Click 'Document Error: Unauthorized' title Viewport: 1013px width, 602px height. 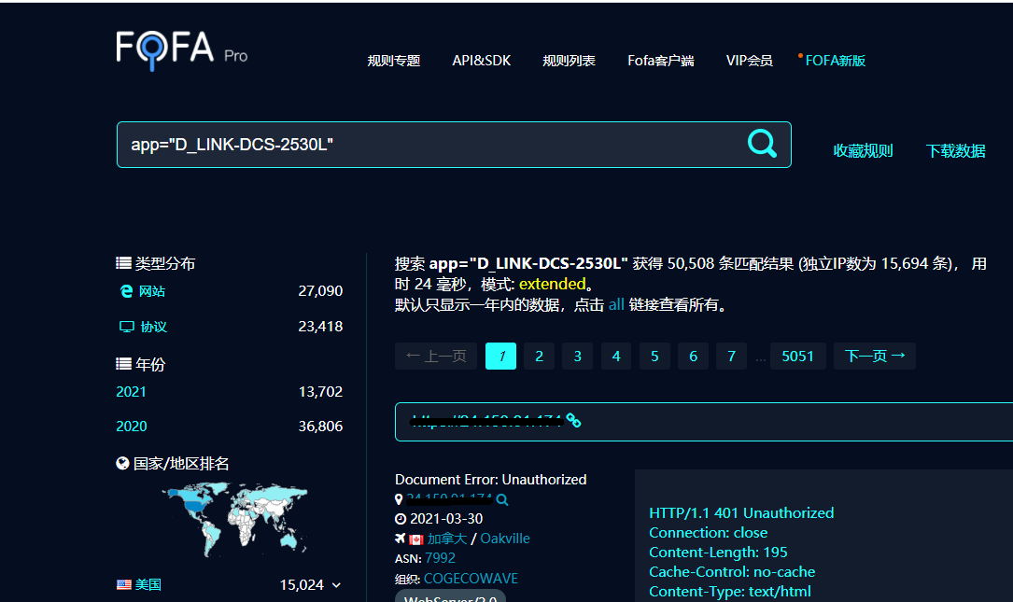[490, 480]
